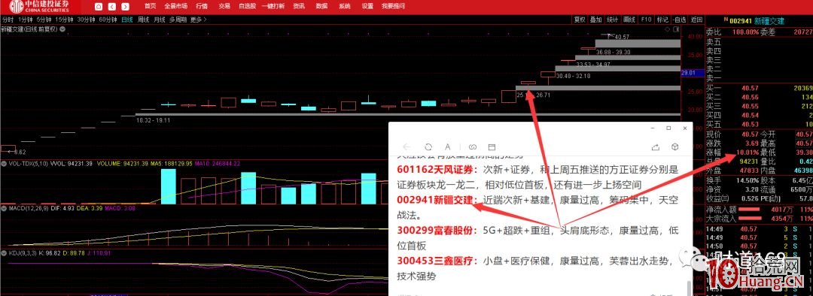Click the 我要提问 menu item
813x296 pixels.
tap(393, 6)
